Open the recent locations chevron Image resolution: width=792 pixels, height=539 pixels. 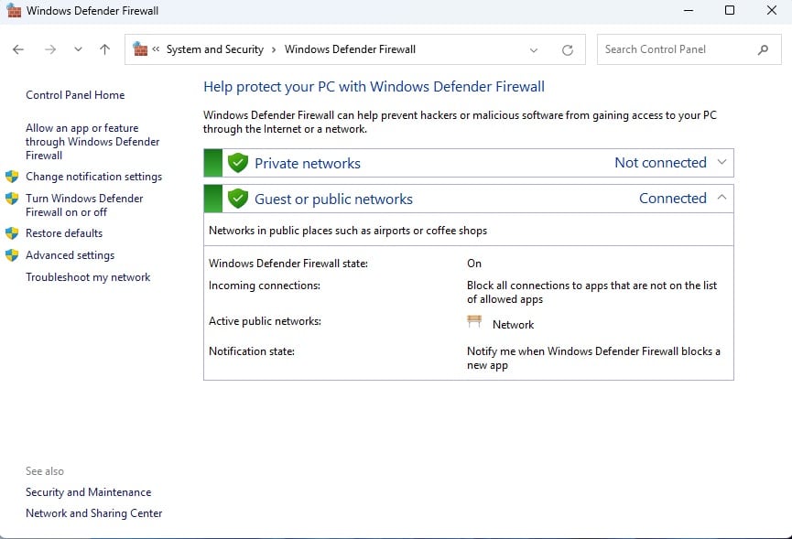78,49
